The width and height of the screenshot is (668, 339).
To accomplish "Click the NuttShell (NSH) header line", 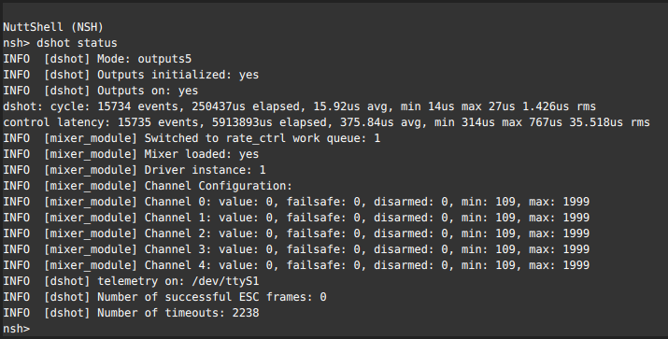I will click(53, 27).
